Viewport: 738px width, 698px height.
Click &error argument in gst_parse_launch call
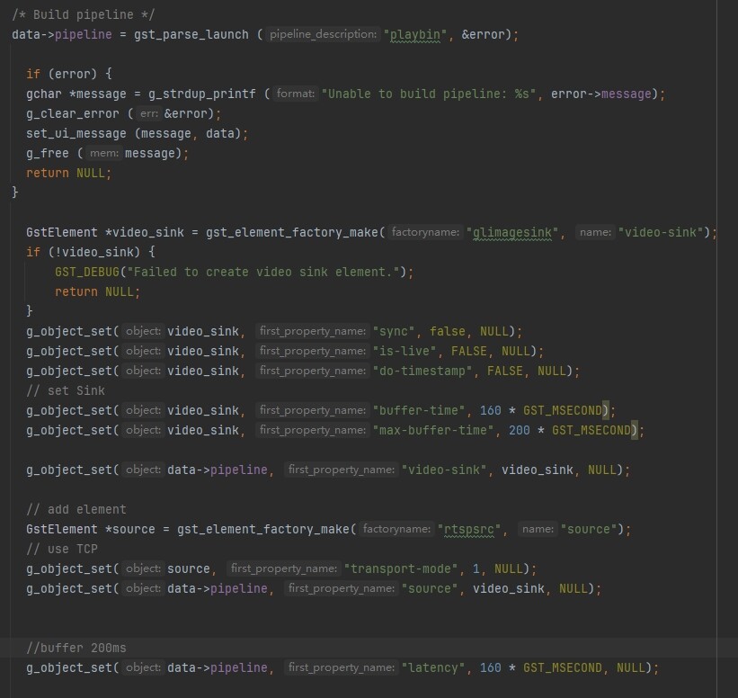483,34
